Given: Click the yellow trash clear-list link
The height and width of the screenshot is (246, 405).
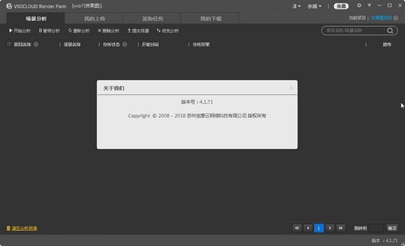Looking at the screenshot, I should (x=22, y=228).
